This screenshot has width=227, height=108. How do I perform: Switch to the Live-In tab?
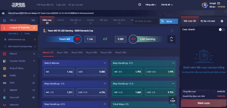[61, 20]
